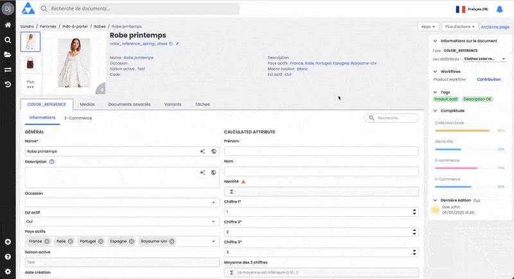This screenshot has height=279, width=514.
Task: Open the transfer arrows sidebar icon
Action: pos(8,70)
